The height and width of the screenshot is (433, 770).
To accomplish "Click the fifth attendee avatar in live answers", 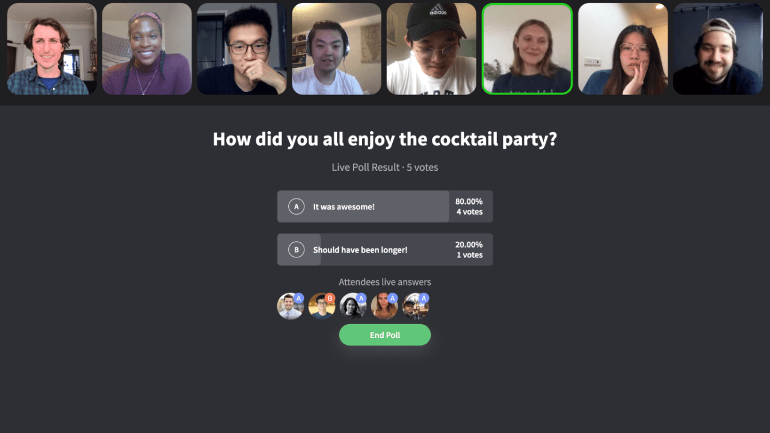I will tap(416, 306).
